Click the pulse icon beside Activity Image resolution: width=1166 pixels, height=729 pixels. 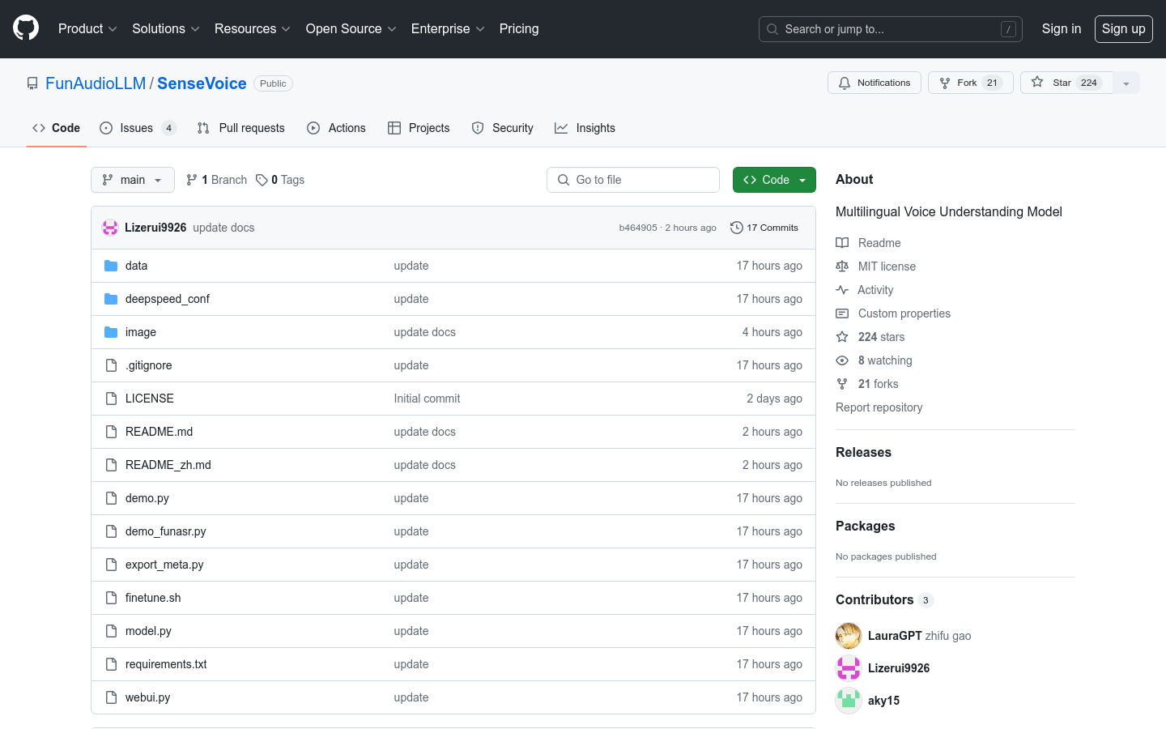tap(842, 290)
